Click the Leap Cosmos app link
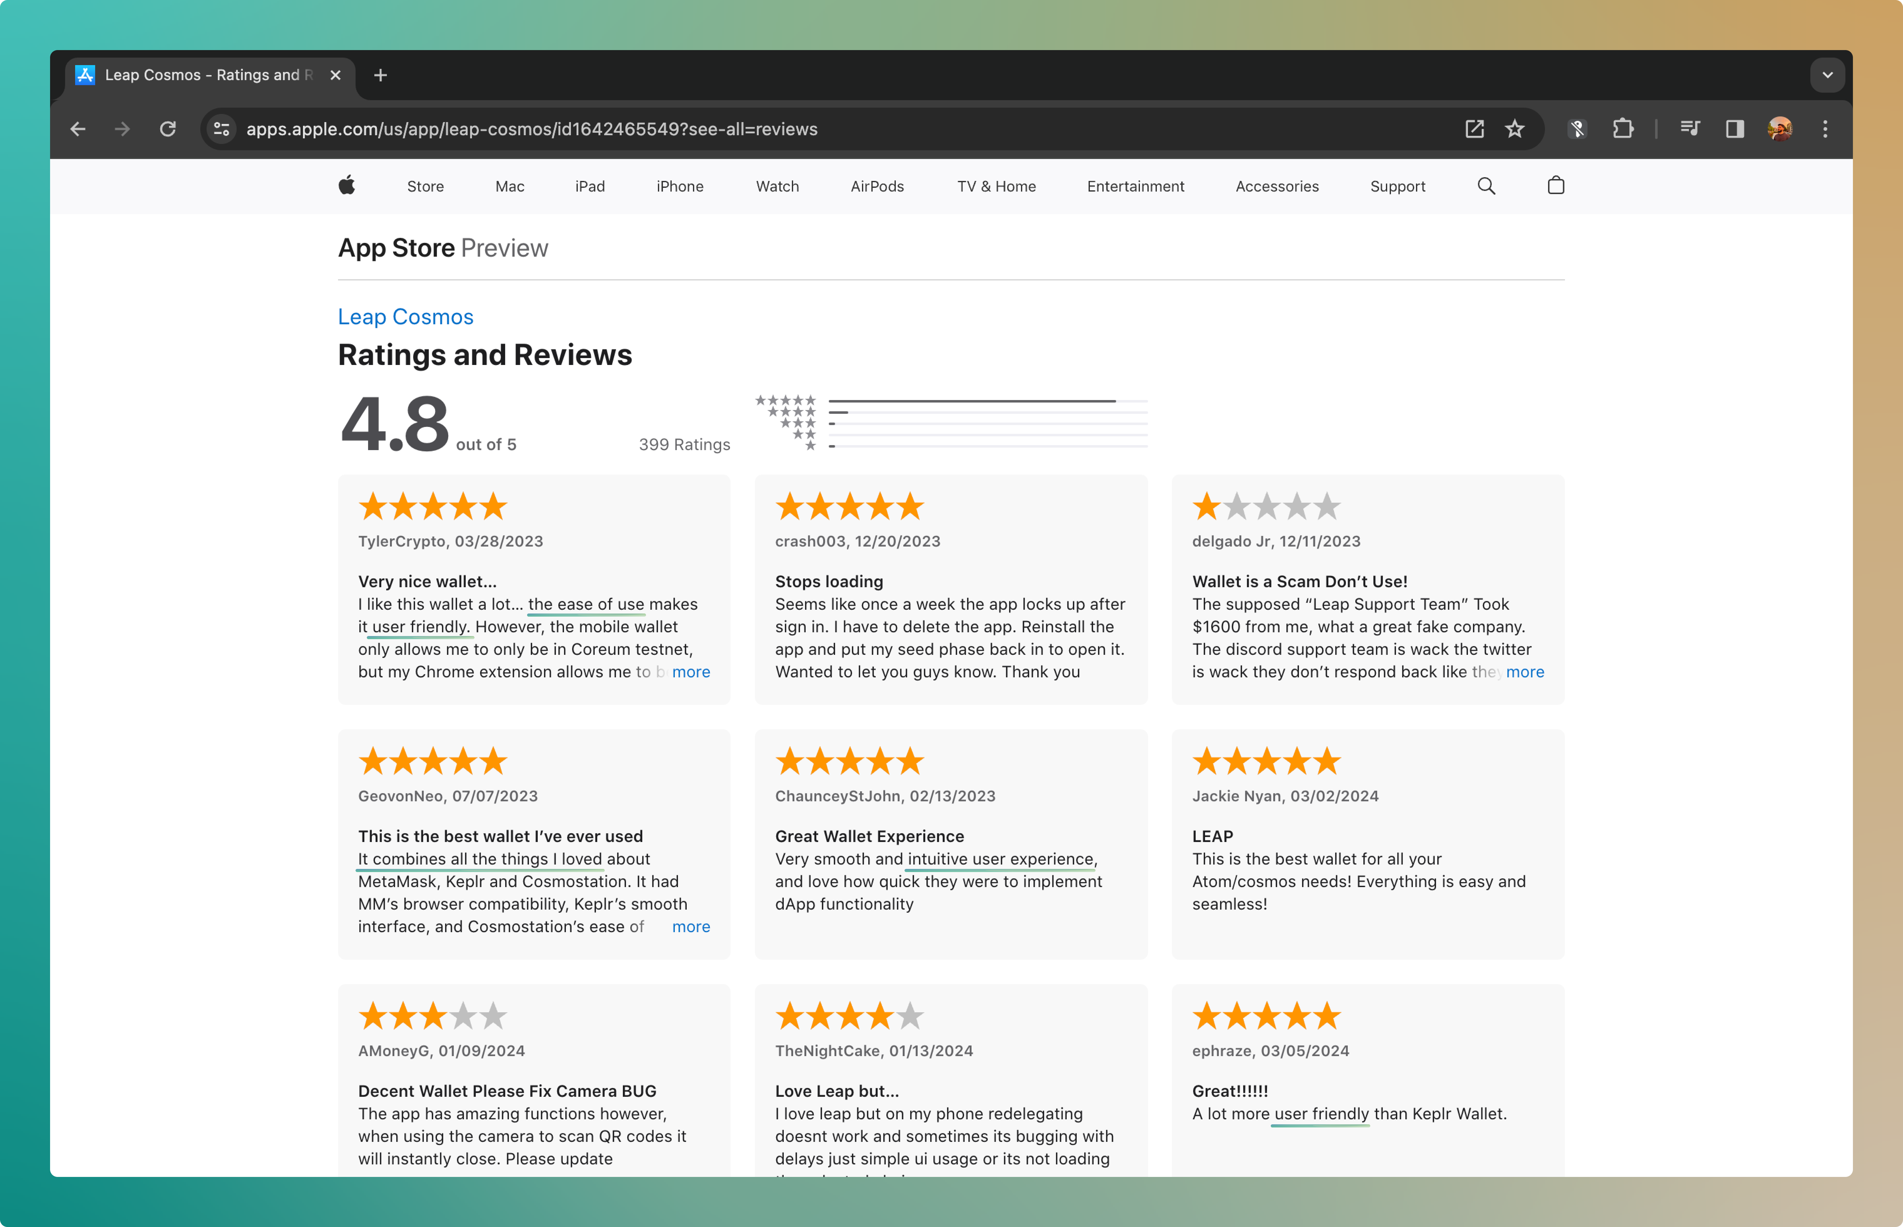The height and width of the screenshot is (1227, 1903). point(405,316)
